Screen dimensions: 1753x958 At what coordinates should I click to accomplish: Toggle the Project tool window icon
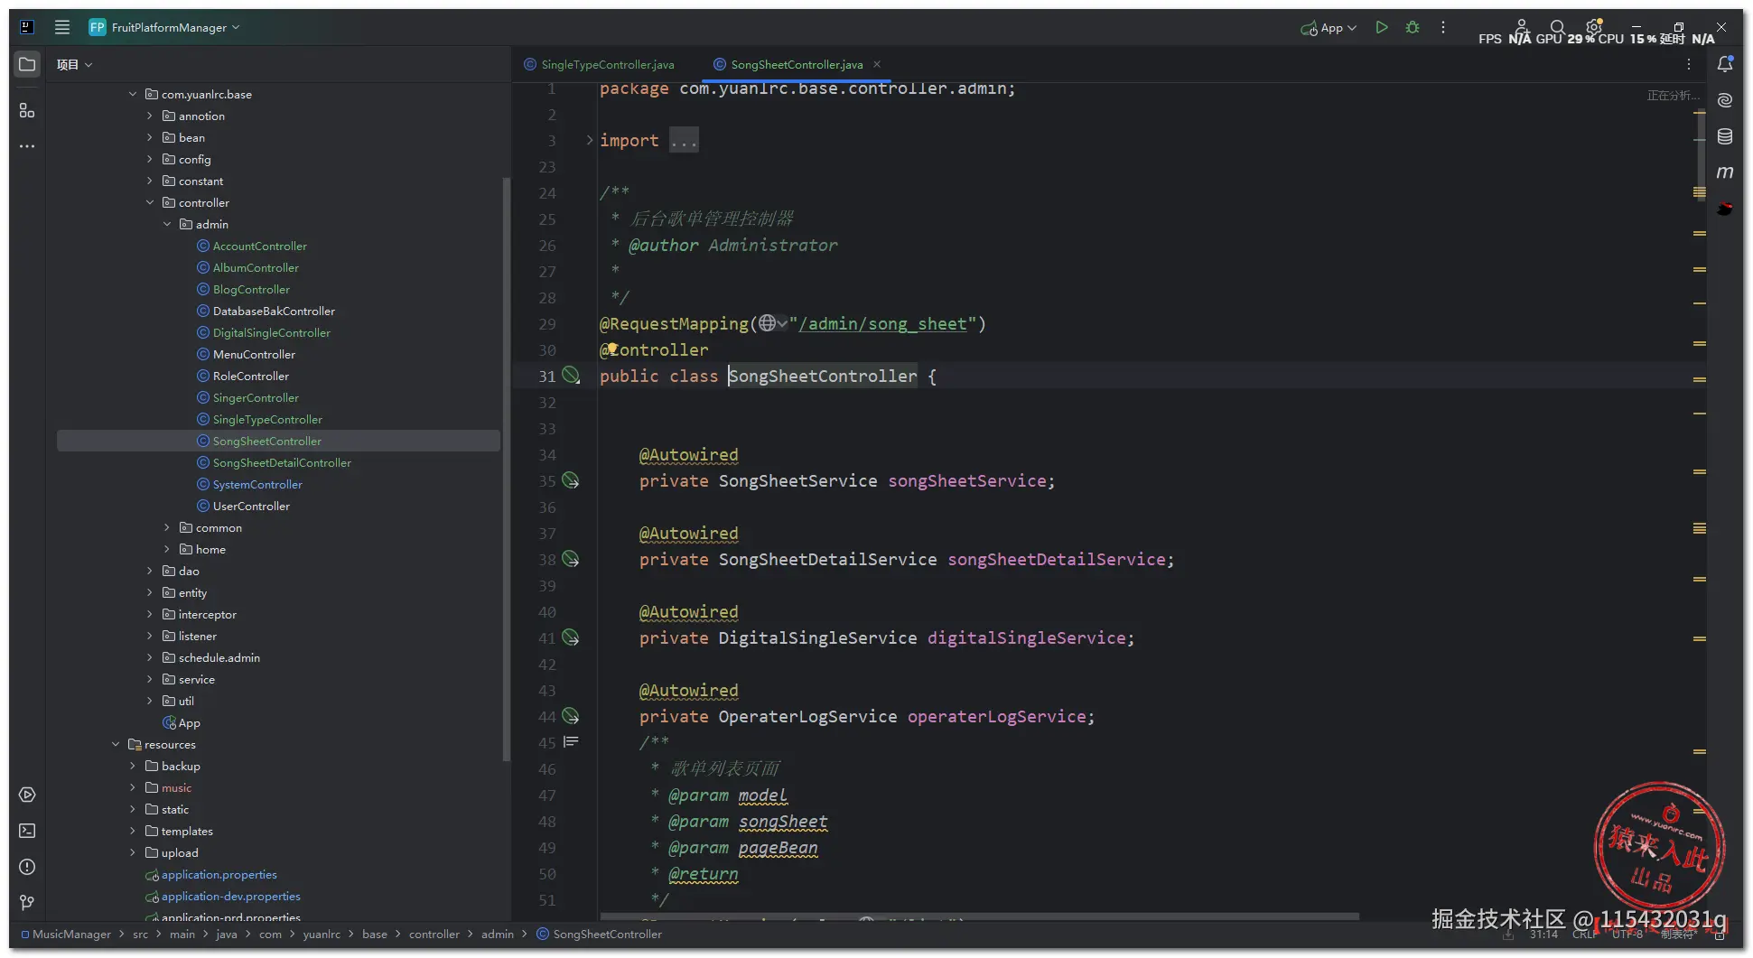coord(27,64)
